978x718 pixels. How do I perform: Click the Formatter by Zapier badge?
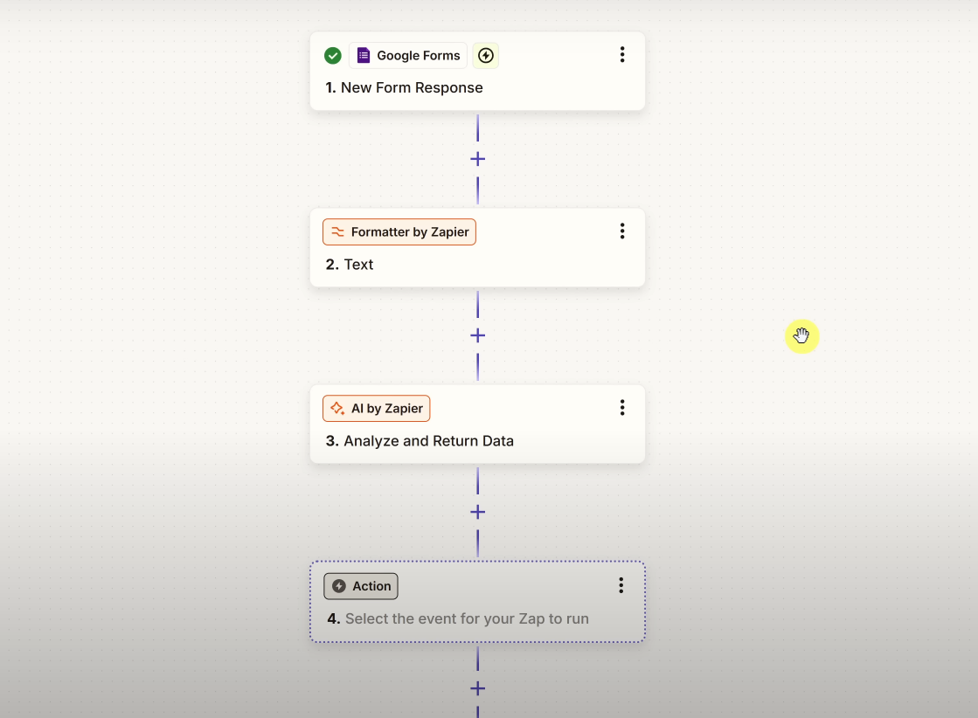pyautogui.click(x=399, y=231)
